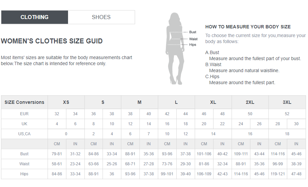Click the Hips row label in table

(x=24, y=174)
